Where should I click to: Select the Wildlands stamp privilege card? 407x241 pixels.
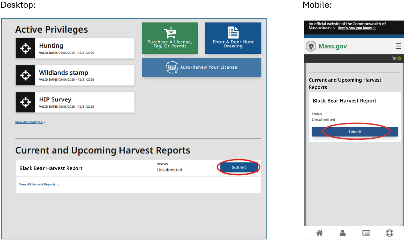(x=84, y=75)
